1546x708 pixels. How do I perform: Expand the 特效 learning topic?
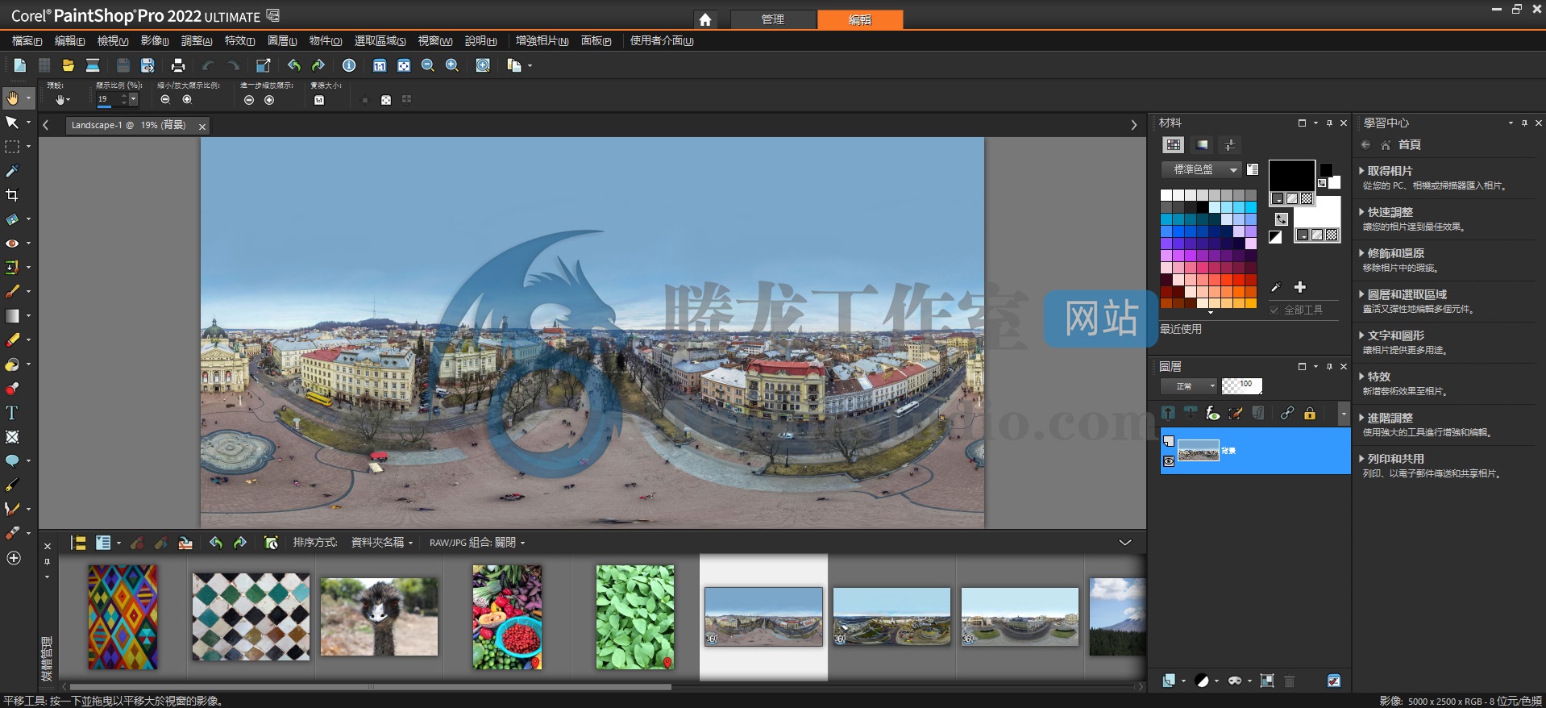click(1378, 377)
